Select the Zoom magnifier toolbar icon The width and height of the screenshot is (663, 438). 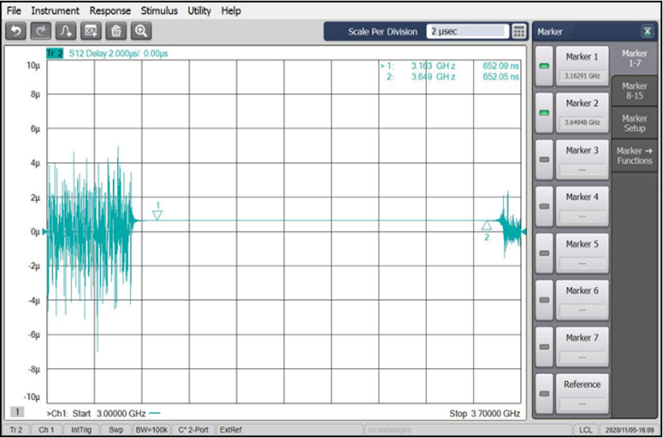click(x=141, y=30)
